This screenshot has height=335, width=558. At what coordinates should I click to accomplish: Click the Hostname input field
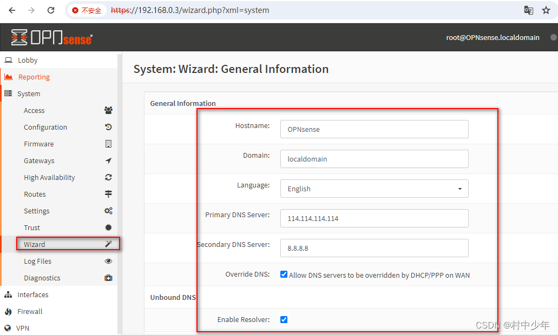[375, 129]
